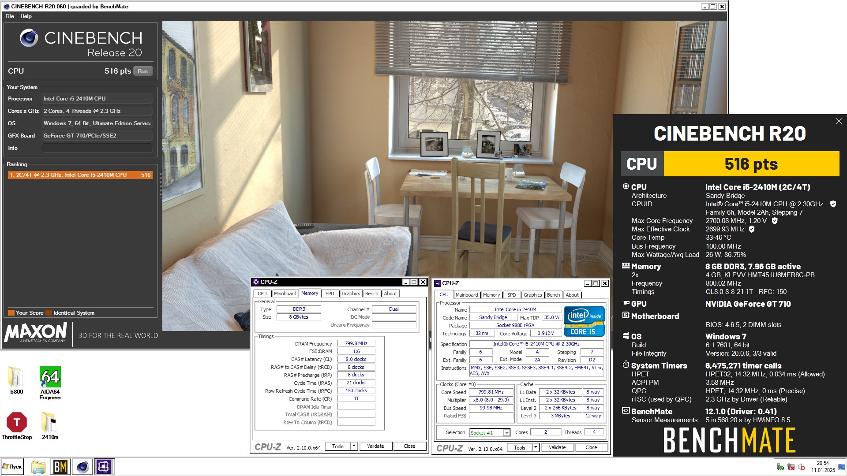Open the Cinebench File menu
The width and height of the screenshot is (847, 476).
pos(10,16)
